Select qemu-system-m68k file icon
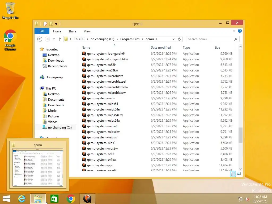 (84, 65)
